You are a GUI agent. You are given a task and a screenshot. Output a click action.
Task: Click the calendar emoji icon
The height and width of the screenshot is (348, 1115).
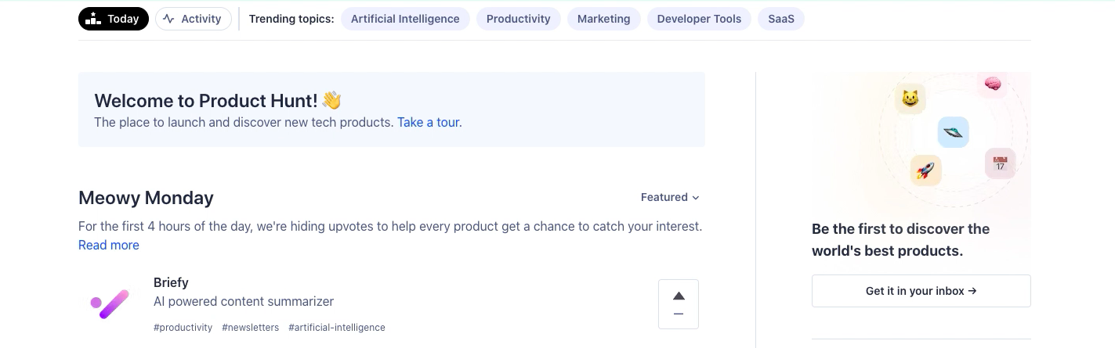point(1000,163)
